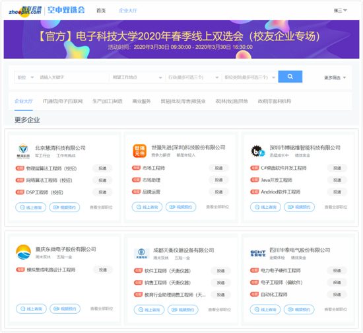Click 查看全部职位 for 成都天衡仪器设备
Image resolution: width=363 pixels, height=333 pixels.
coord(220,310)
